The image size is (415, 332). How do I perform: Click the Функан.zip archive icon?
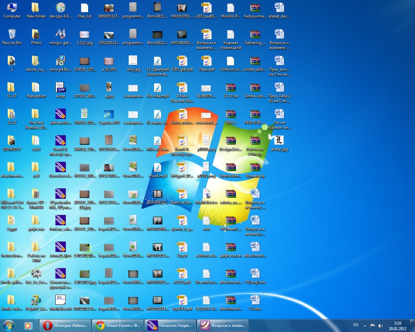pos(255,170)
